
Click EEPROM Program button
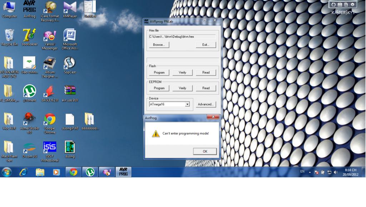click(x=159, y=88)
